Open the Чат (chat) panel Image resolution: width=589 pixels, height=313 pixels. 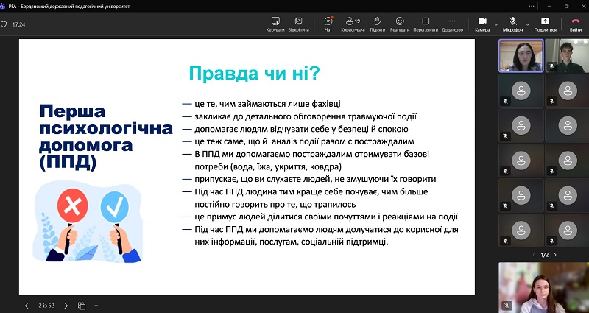(328, 24)
